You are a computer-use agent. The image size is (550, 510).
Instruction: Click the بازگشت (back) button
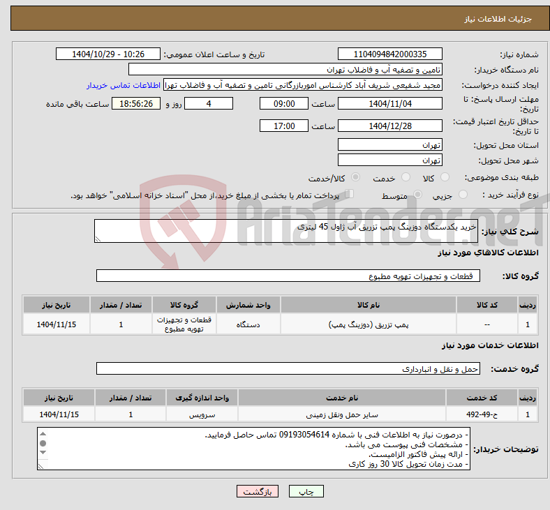pos(258,491)
